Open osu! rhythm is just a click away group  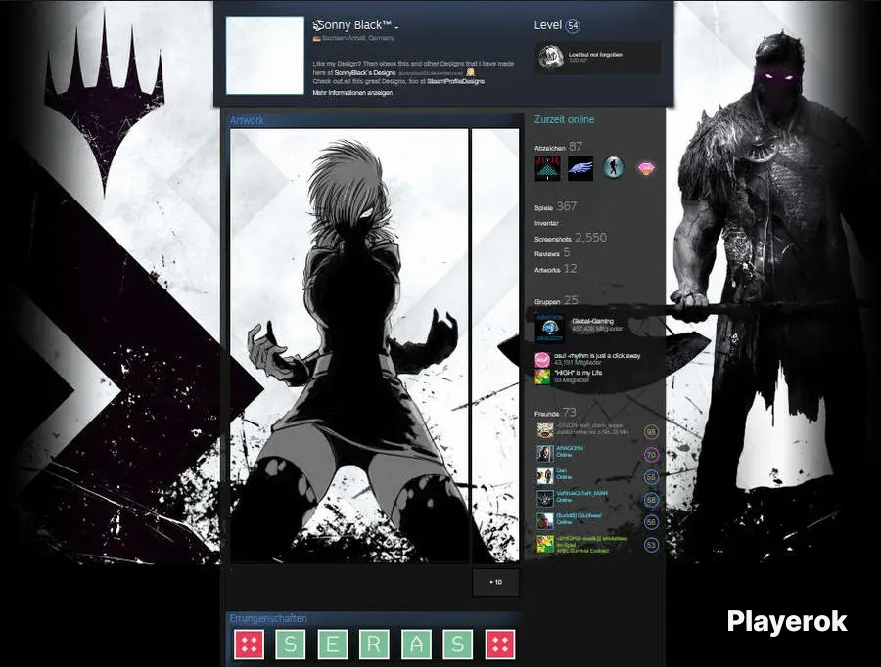coord(597,356)
